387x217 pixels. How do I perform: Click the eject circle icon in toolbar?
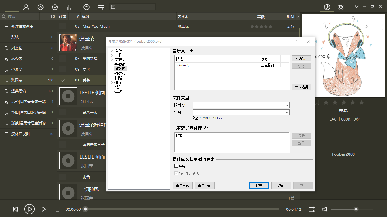(x=87, y=7)
